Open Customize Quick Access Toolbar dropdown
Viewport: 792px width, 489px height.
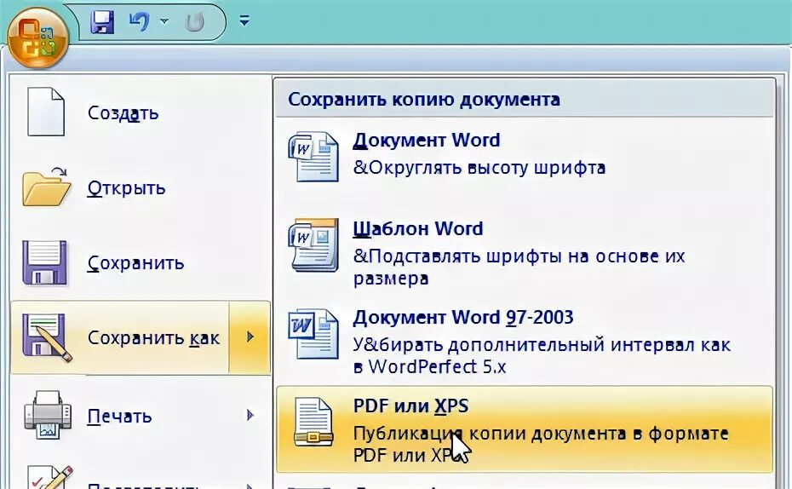(244, 20)
